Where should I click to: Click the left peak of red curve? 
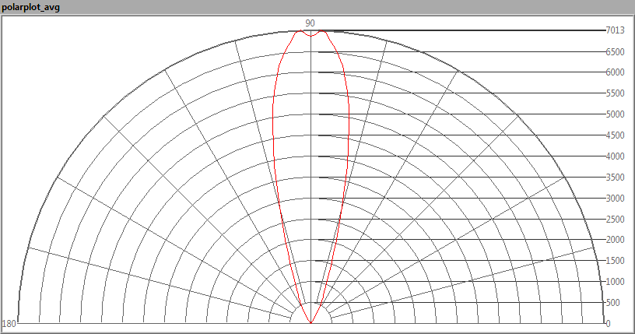pyautogui.click(x=300, y=31)
